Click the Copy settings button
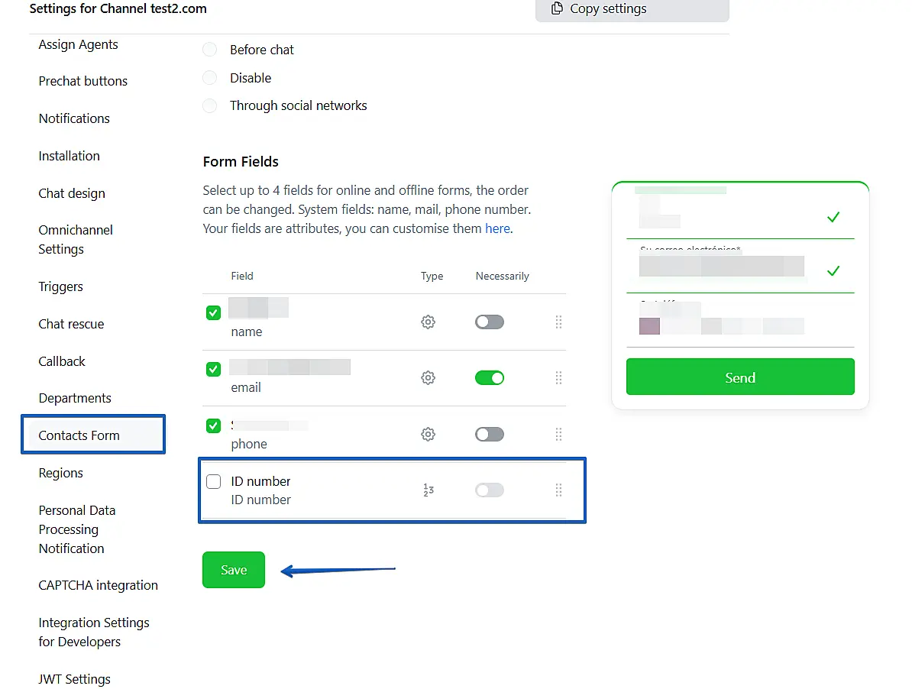Viewport: 912px width, 689px height. click(632, 9)
